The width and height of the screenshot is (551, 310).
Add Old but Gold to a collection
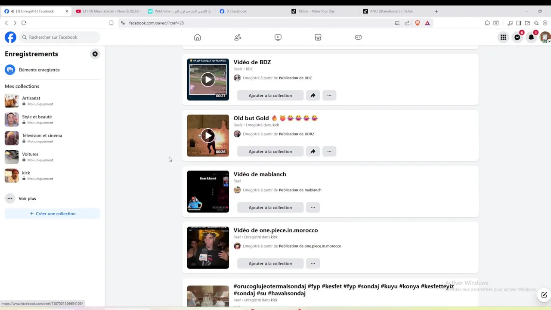click(270, 152)
